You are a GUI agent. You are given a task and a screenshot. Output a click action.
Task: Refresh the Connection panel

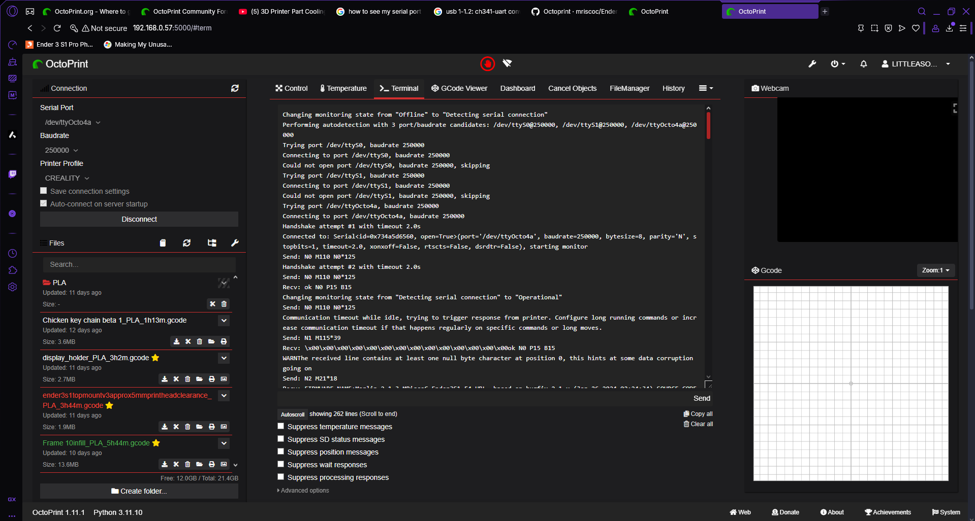pos(235,88)
